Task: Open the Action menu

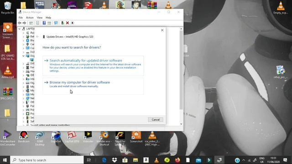Action: click(30, 18)
